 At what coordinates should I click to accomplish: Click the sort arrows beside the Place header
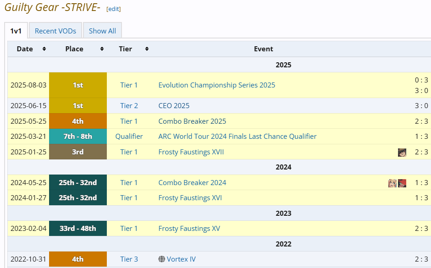point(102,49)
